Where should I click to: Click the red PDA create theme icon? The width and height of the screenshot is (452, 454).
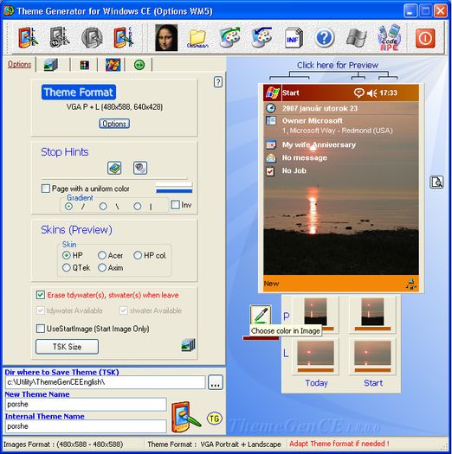(124, 38)
